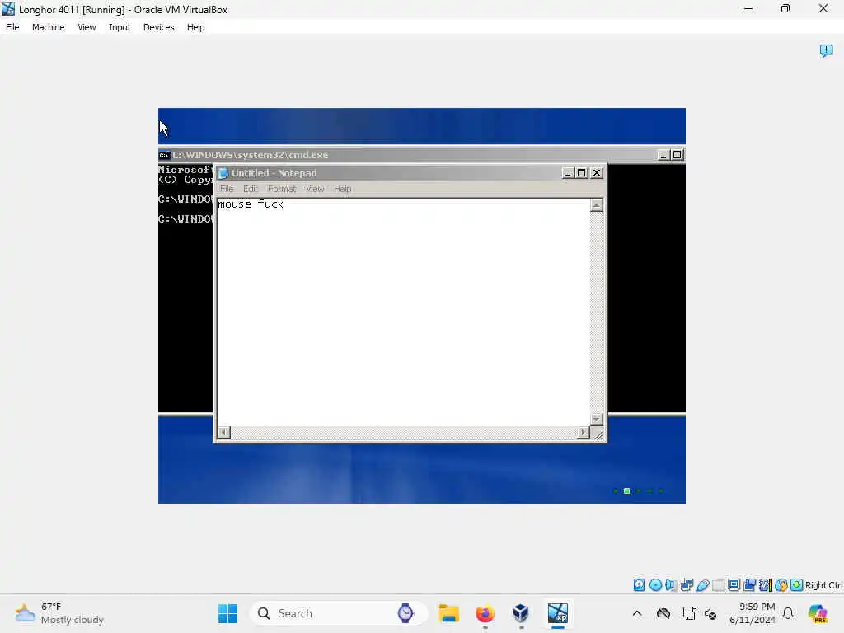Open File Explorer from the taskbar
The width and height of the screenshot is (844, 633).
[x=448, y=613]
